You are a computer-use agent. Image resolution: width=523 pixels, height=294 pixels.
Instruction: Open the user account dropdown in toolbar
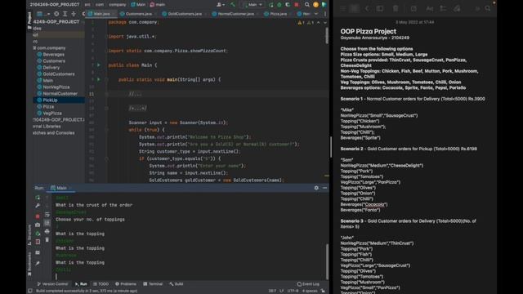point(221,5)
